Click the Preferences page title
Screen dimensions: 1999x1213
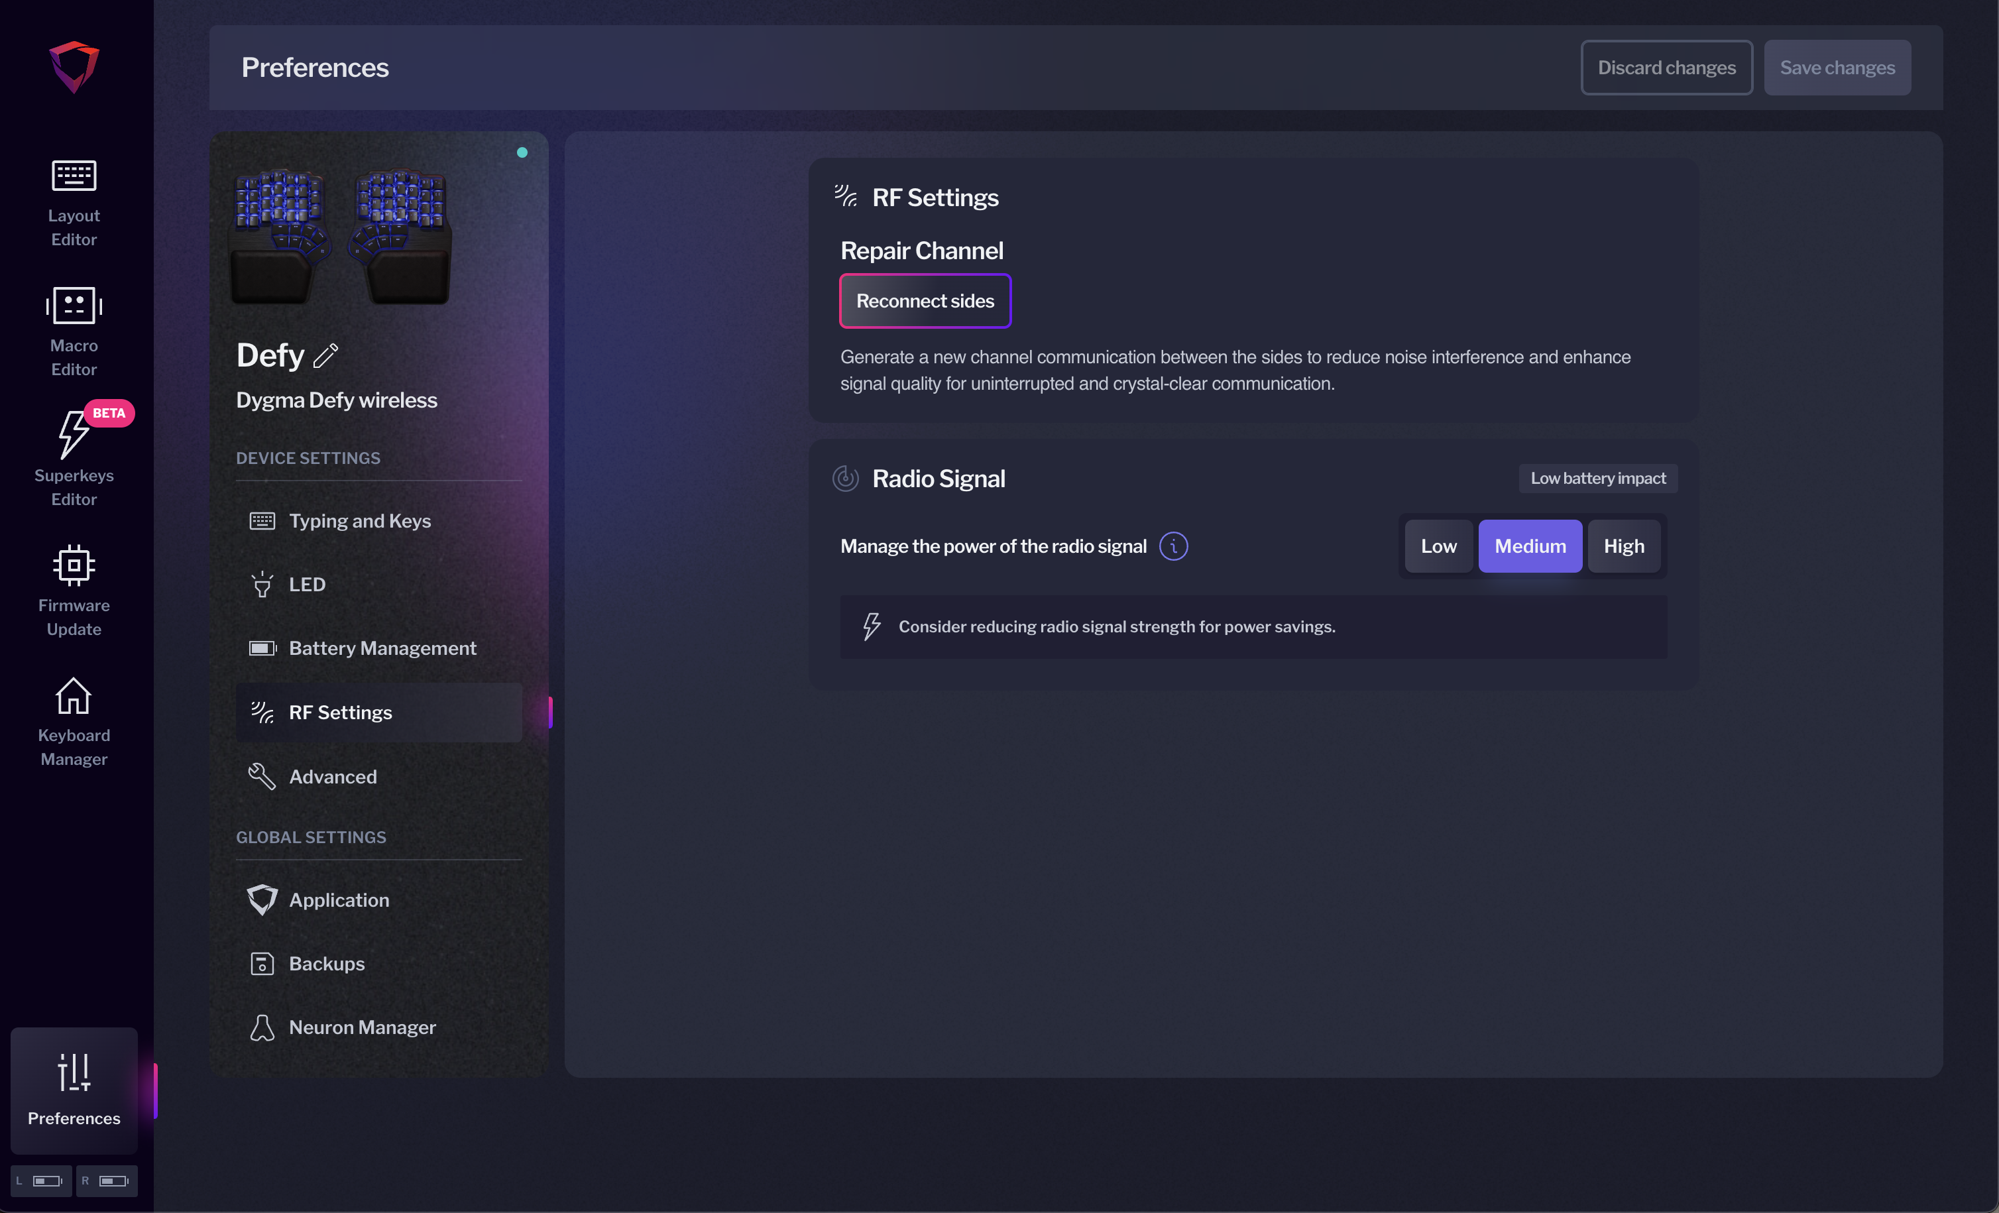click(315, 68)
